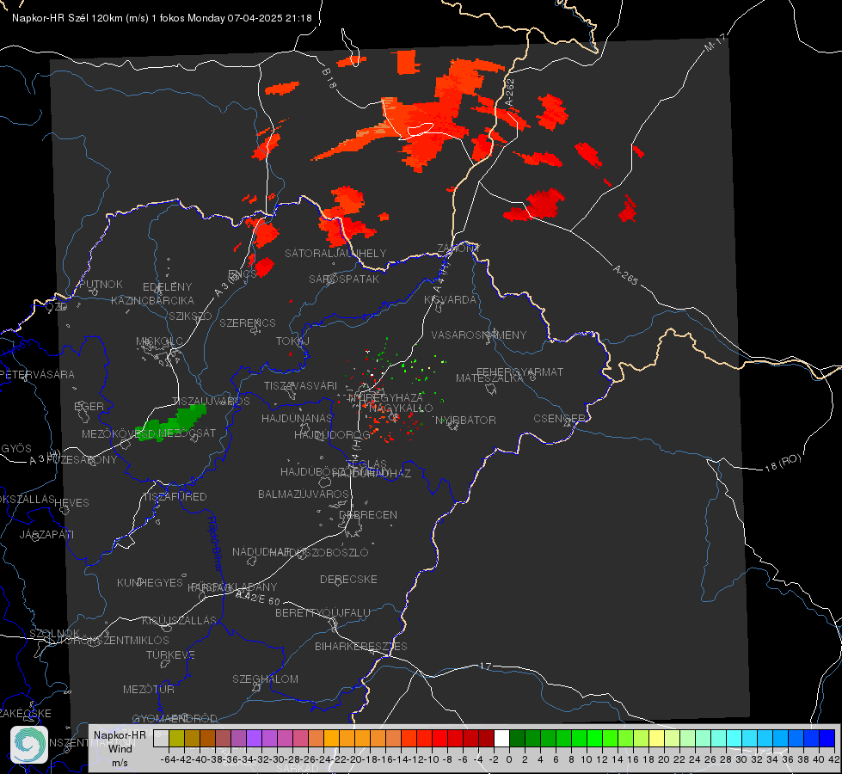This screenshot has height=774, width=842.
Task: Select the light gray first swatch in the legend
Action: (x=161, y=738)
